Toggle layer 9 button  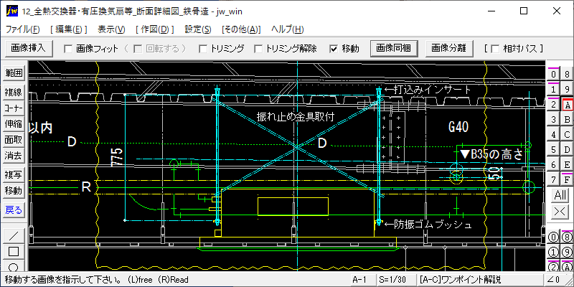click(567, 90)
